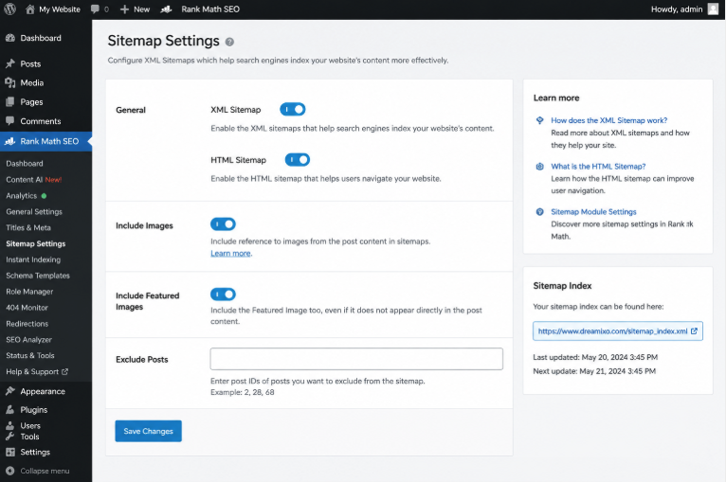
Task: Click the Plugins plug icon
Action: point(10,409)
